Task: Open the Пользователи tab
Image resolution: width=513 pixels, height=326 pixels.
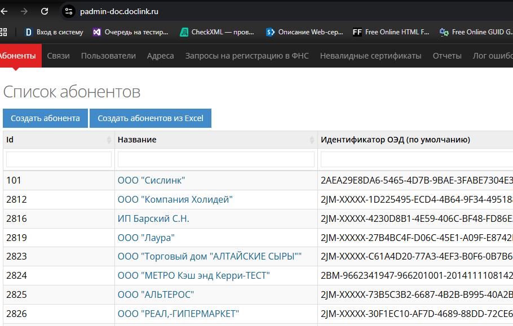Action: click(108, 56)
